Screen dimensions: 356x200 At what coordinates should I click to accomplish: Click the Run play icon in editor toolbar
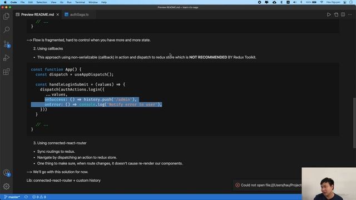[329, 14]
